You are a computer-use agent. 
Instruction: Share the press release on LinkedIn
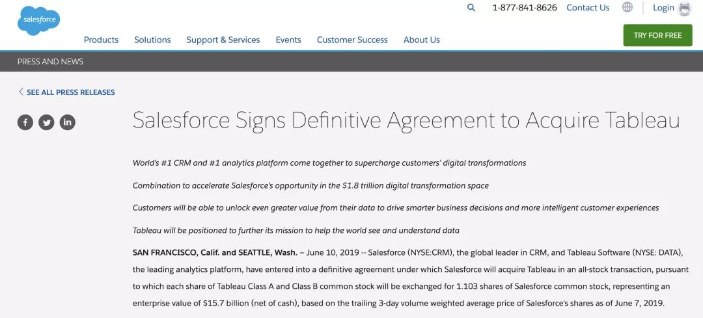tap(67, 122)
